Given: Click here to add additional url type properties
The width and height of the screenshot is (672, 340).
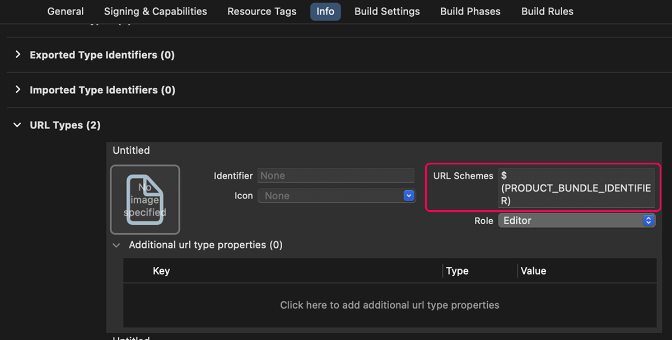Looking at the screenshot, I should click(x=389, y=305).
